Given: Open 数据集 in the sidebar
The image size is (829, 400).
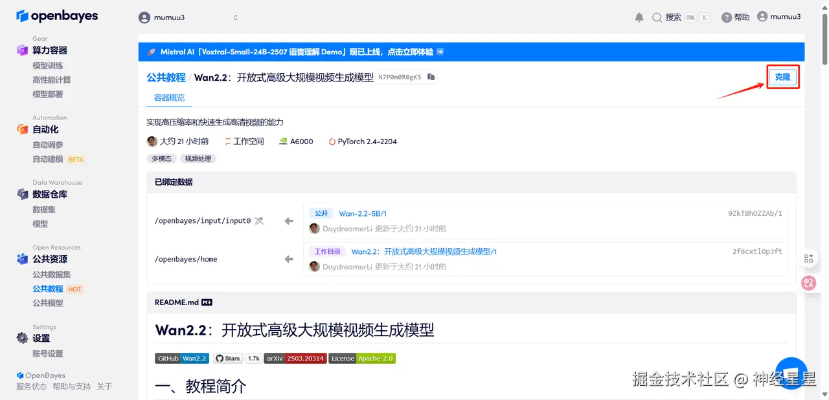Looking at the screenshot, I should coord(44,209).
